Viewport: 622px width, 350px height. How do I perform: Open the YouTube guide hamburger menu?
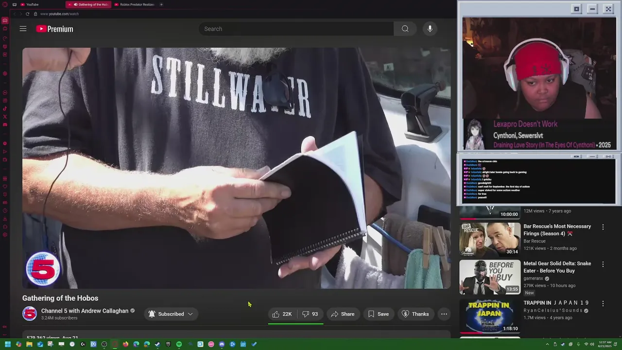23,29
